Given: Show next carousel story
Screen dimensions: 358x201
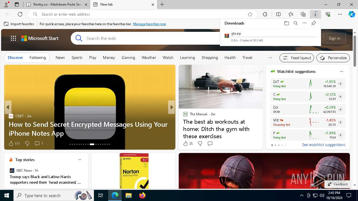Looking at the screenshot, I should click(171, 107).
